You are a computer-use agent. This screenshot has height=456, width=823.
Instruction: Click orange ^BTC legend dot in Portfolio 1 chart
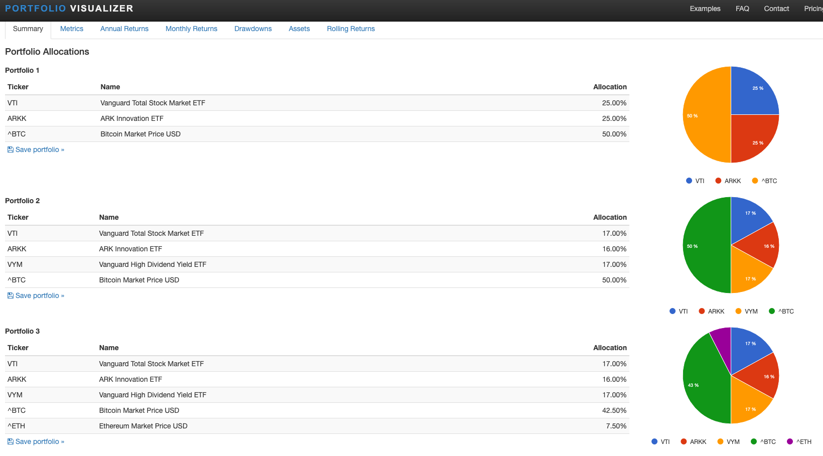755,181
